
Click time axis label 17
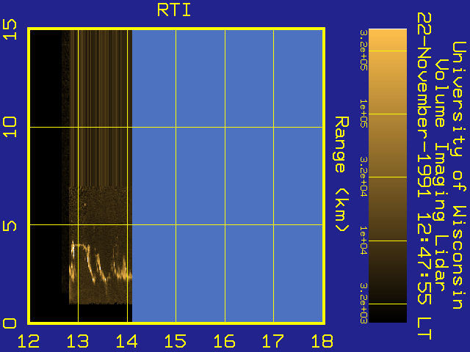click(x=273, y=341)
